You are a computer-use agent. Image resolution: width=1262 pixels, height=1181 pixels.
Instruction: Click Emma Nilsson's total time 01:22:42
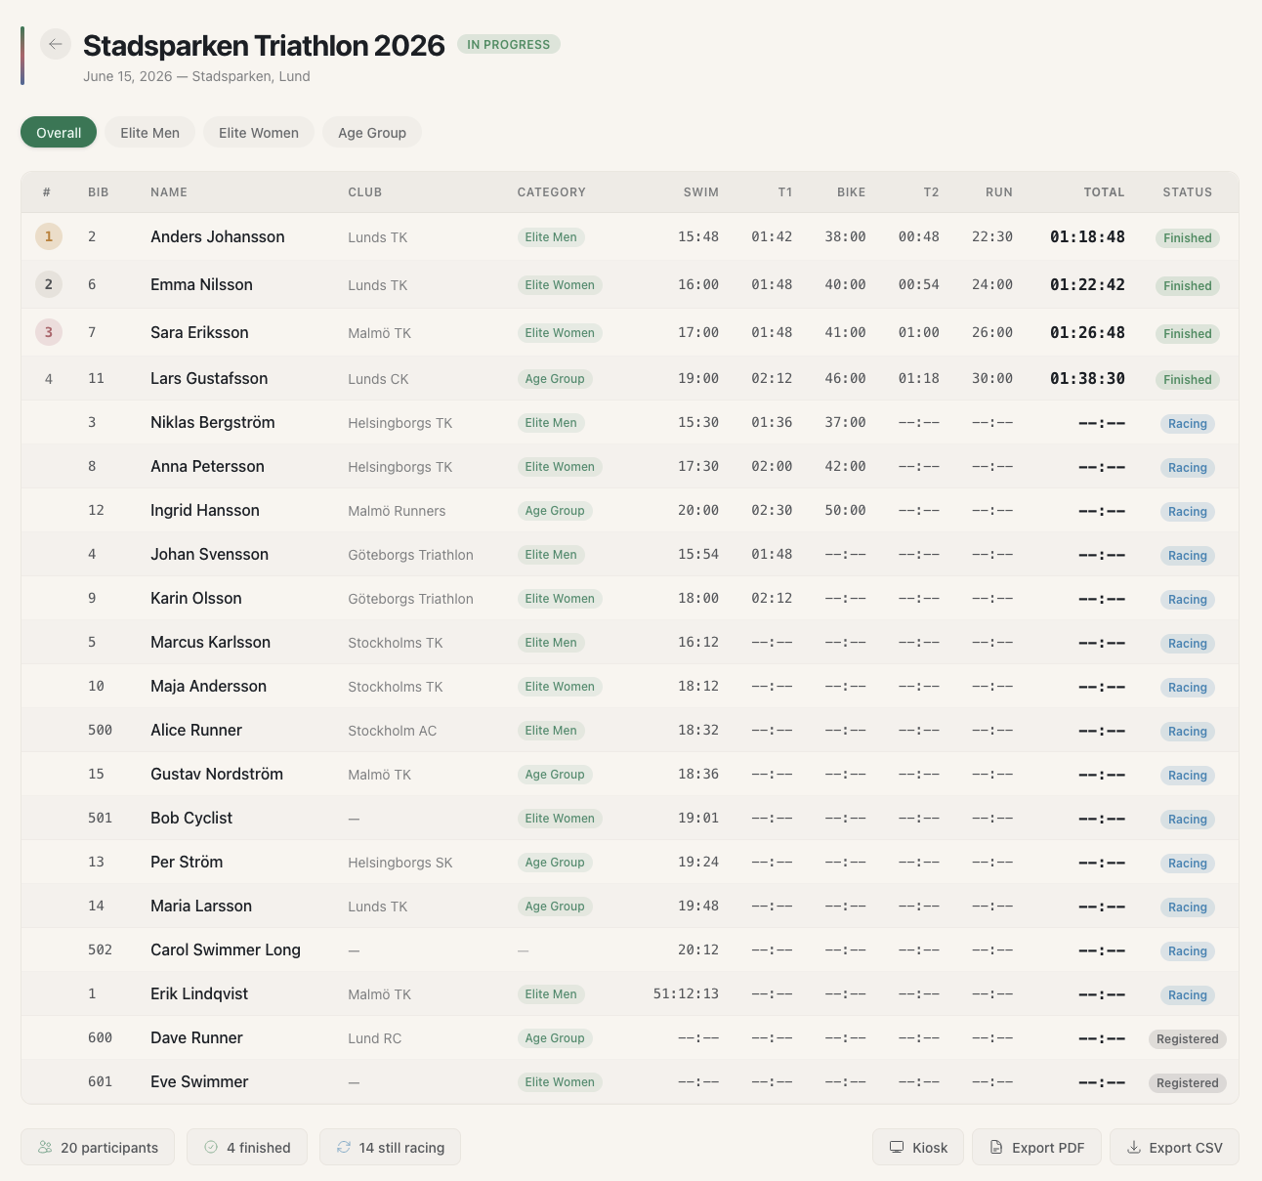coord(1087,284)
